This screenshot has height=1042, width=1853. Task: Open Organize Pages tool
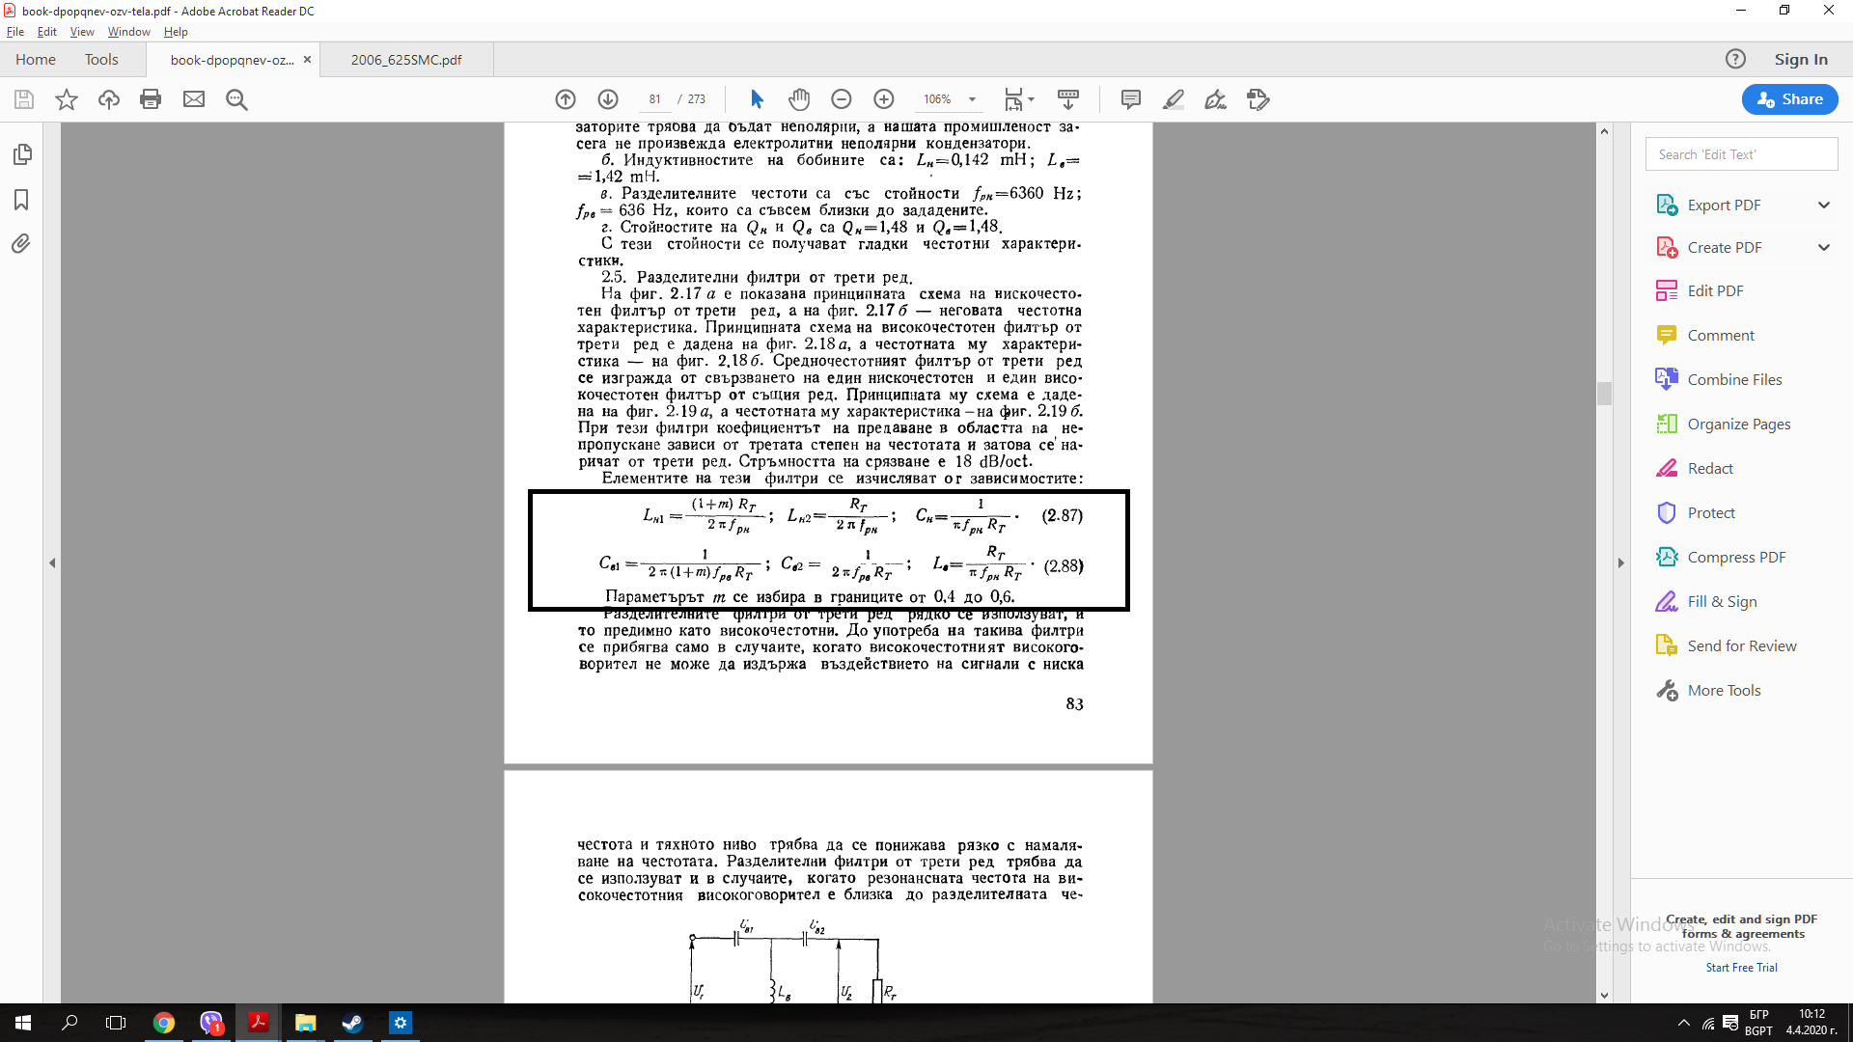tap(1738, 424)
